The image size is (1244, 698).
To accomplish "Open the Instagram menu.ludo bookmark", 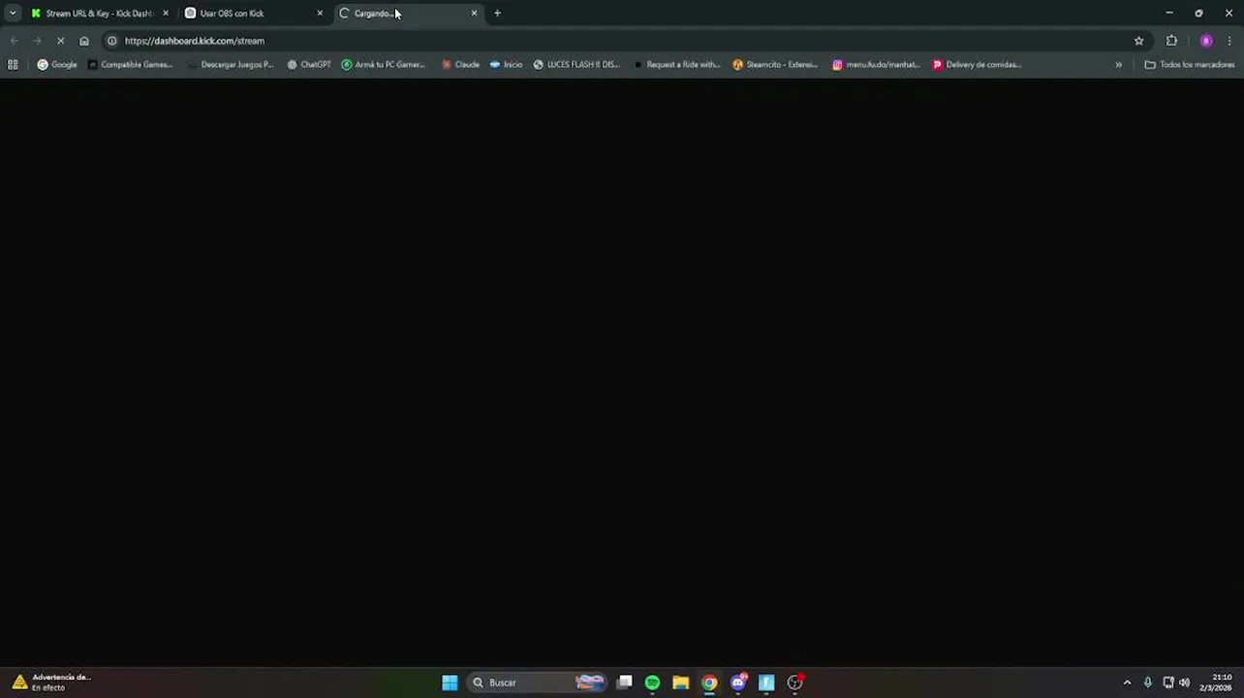I will (876, 65).
